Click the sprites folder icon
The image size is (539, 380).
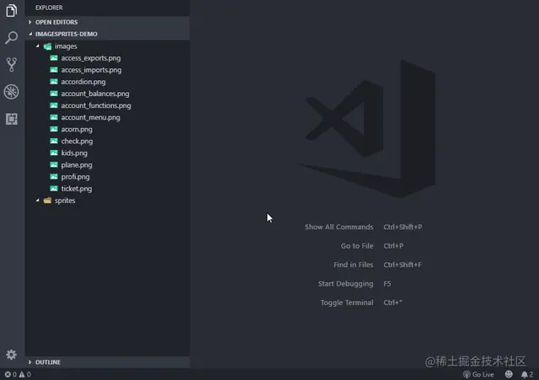click(47, 201)
